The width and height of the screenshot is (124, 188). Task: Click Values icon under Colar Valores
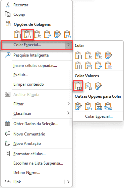click(78, 86)
